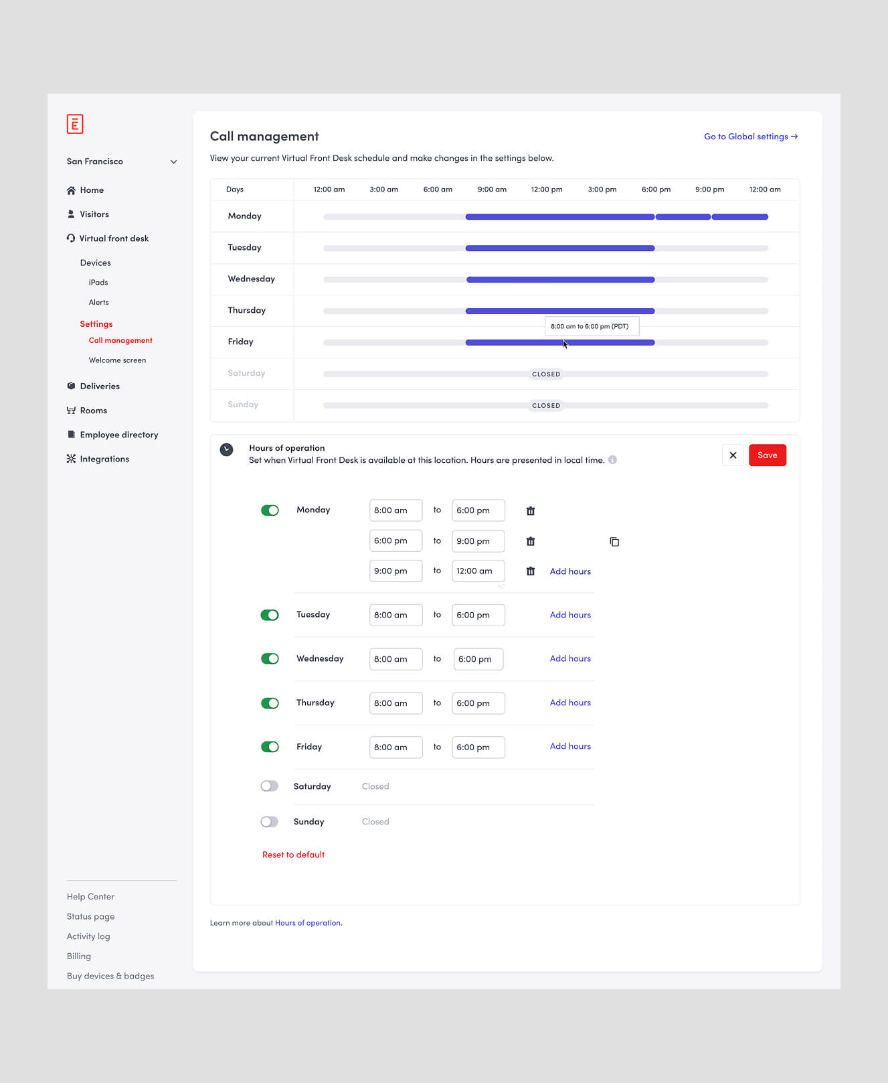
Task: Click Add hours for Wednesday
Action: click(x=570, y=658)
